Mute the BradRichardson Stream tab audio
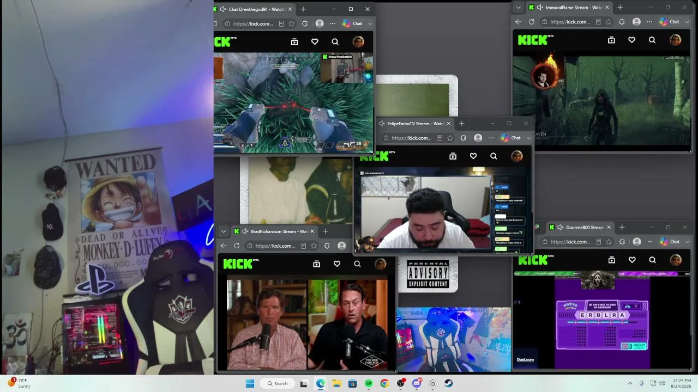Image resolution: width=698 pixels, height=392 pixels. (x=245, y=231)
